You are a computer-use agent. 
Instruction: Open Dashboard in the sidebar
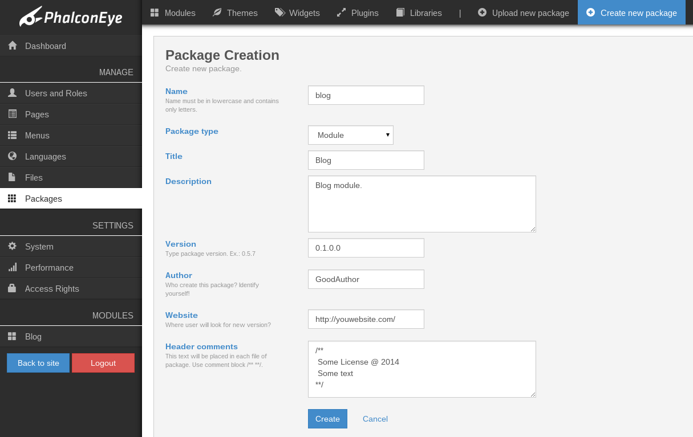(71, 46)
